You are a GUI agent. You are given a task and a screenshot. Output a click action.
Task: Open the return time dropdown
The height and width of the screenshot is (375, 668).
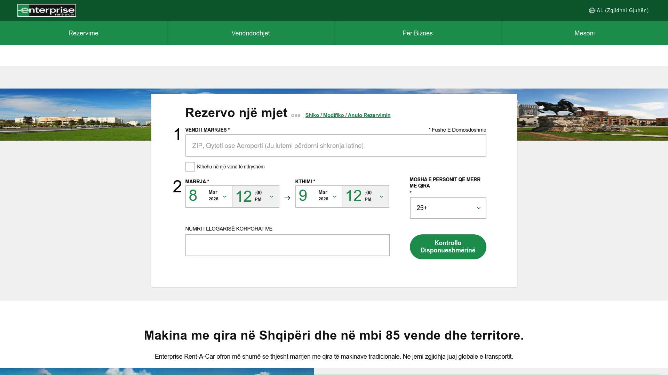[382, 197]
